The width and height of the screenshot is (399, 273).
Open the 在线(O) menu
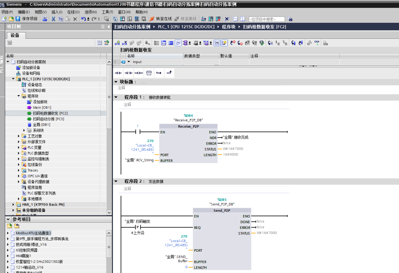click(x=73, y=12)
